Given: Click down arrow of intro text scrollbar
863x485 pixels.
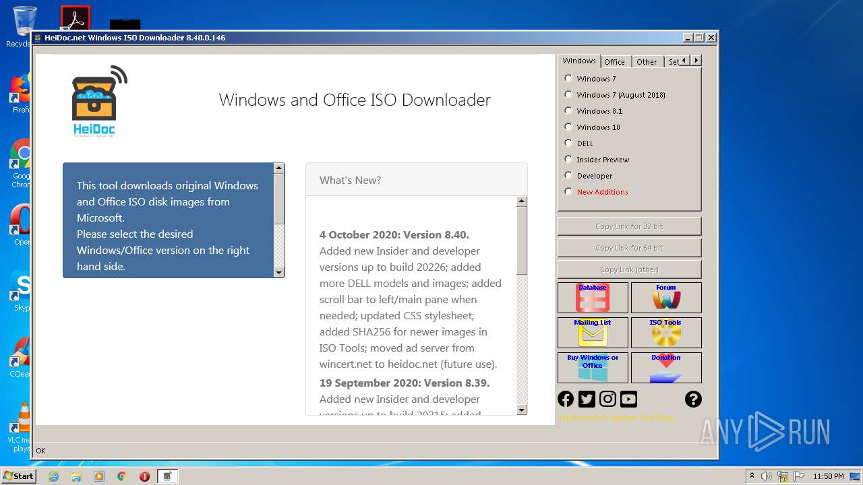Looking at the screenshot, I should coord(279,272).
